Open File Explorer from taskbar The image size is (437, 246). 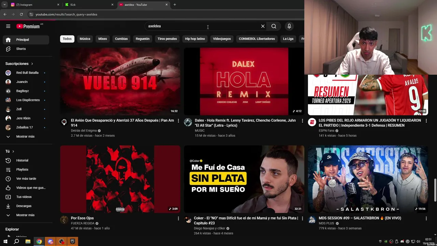pos(28,242)
